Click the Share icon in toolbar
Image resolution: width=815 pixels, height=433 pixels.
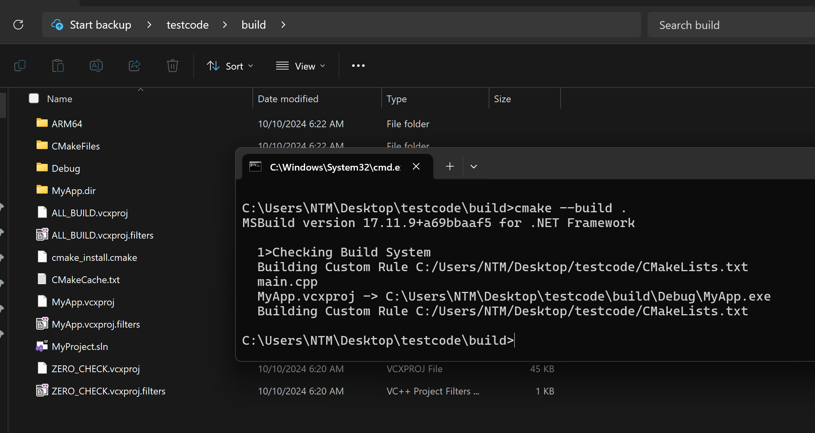(x=134, y=66)
